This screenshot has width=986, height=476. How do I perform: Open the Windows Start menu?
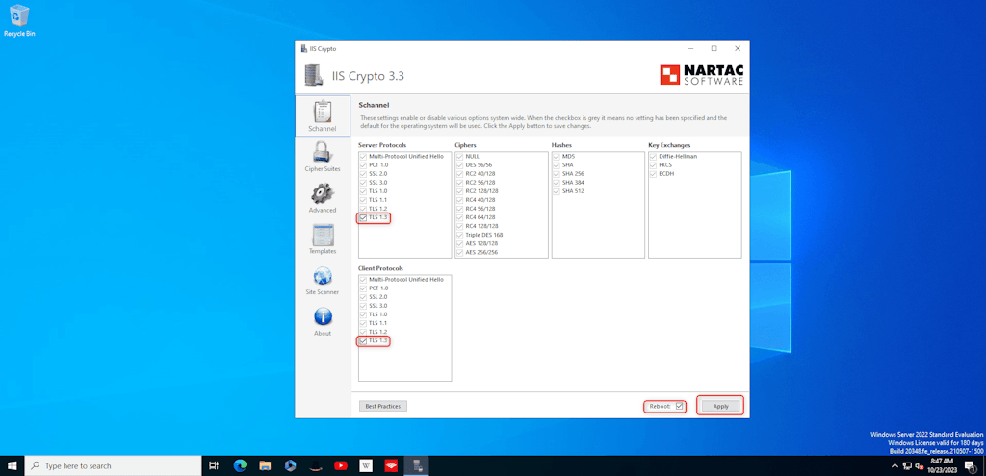click(12, 466)
